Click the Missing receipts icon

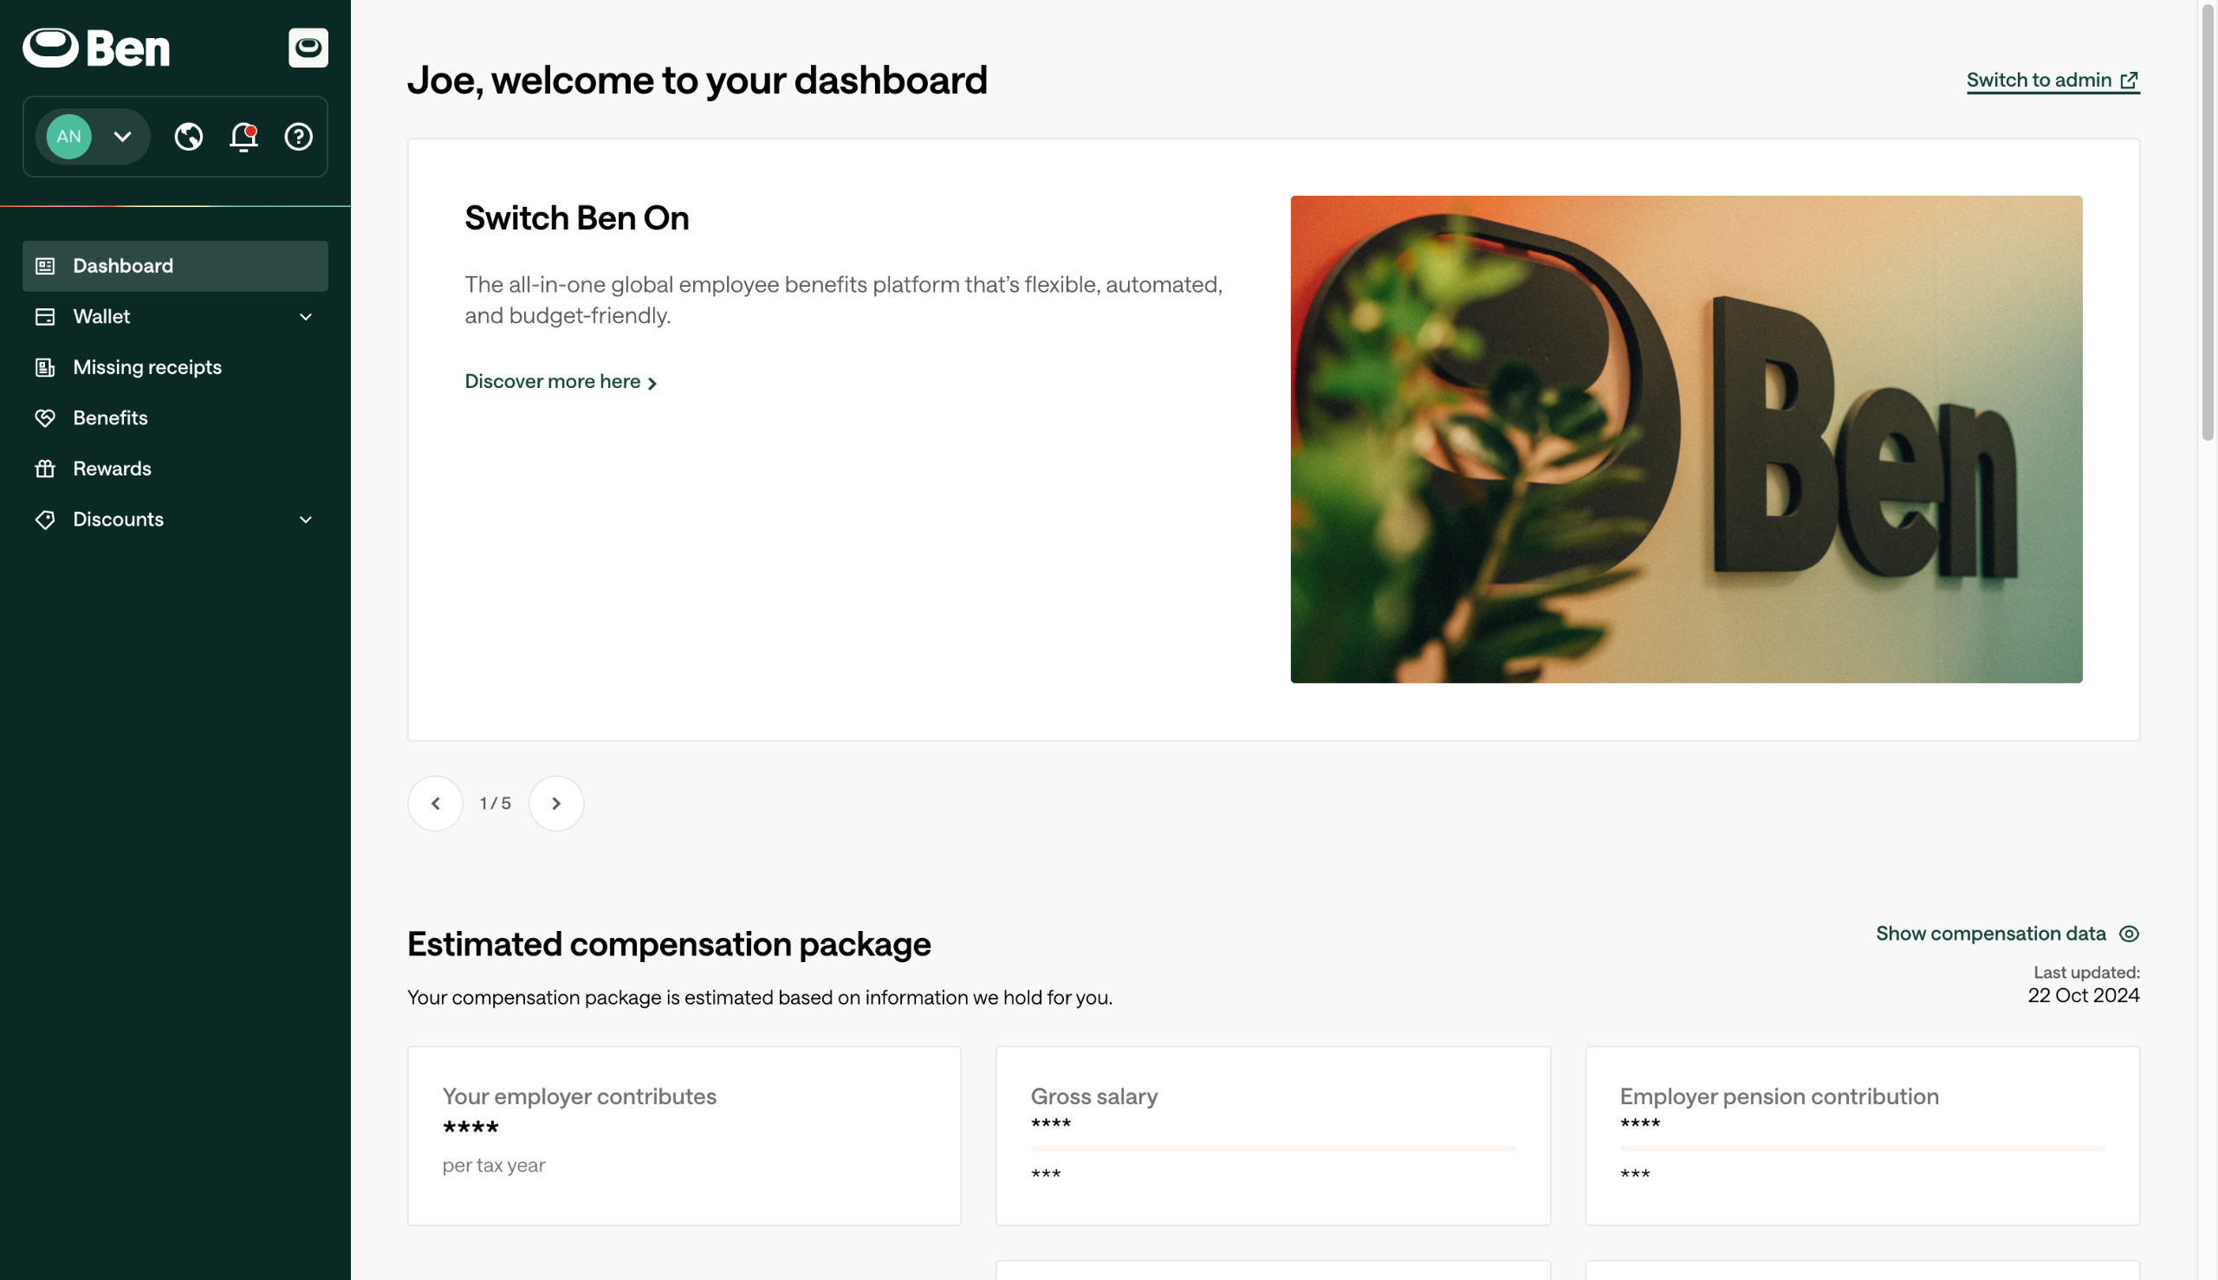45,367
